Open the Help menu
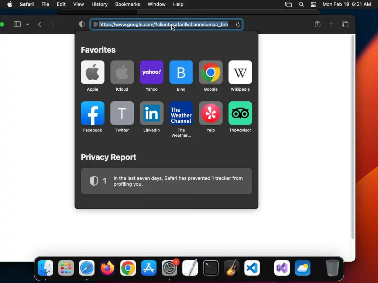The width and height of the screenshot is (378, 283). click(178, 4)
